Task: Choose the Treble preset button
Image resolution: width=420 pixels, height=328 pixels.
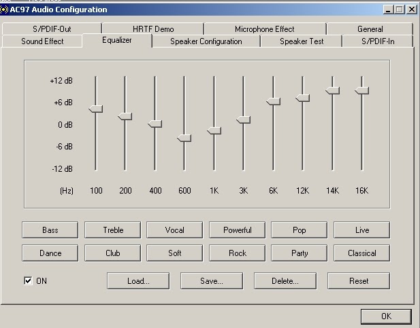Action: [113, 230]
